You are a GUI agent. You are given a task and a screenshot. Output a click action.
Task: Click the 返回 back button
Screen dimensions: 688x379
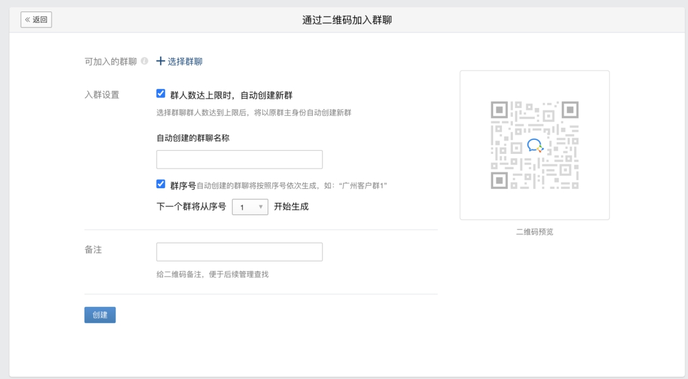36,20
